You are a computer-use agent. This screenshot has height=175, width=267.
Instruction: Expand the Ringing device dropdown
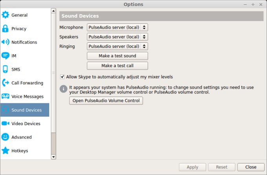click(117, 46)
